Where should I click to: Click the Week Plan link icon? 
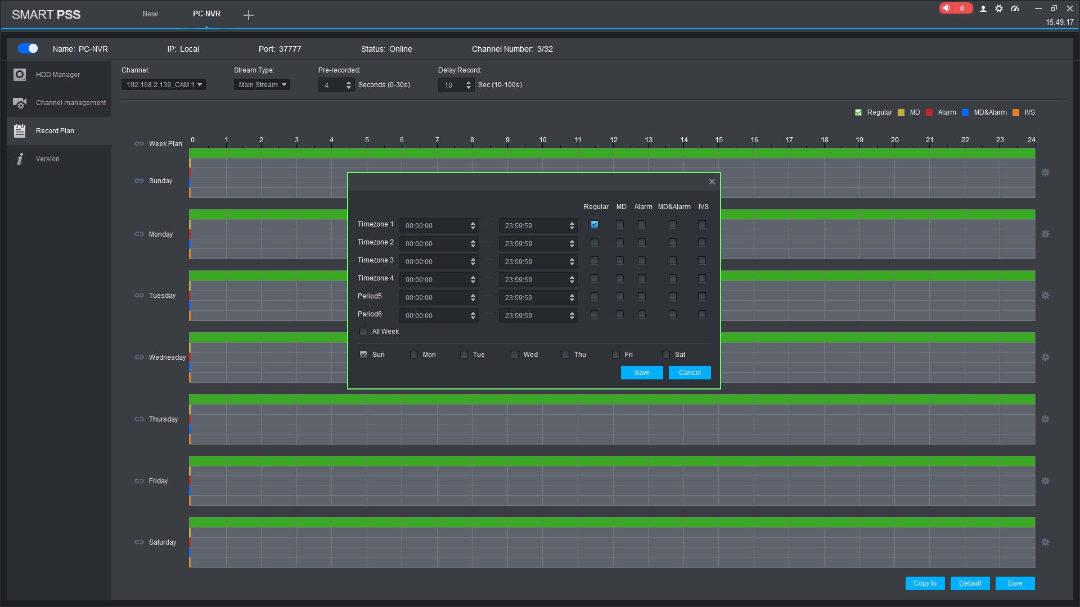click(x=139, y=144)
